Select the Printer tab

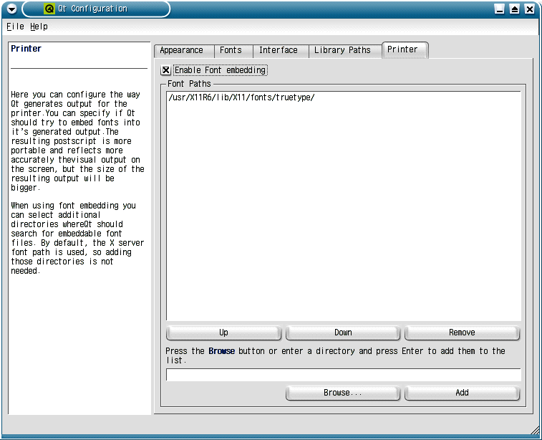(403, 49)
